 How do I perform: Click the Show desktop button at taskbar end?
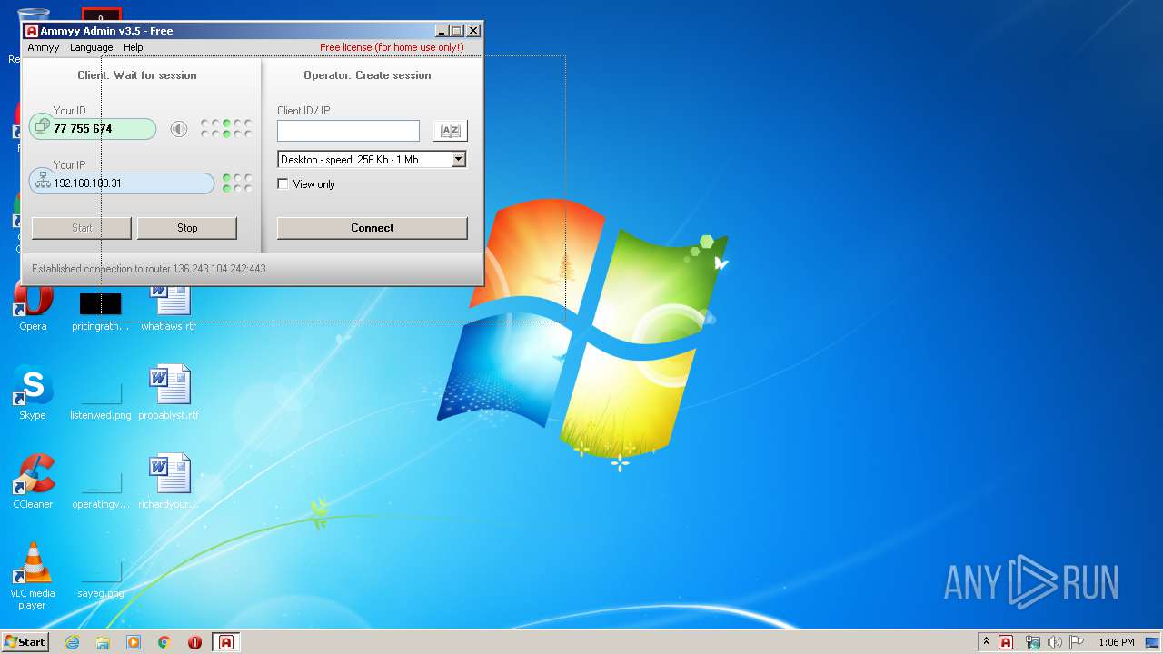1153,642
